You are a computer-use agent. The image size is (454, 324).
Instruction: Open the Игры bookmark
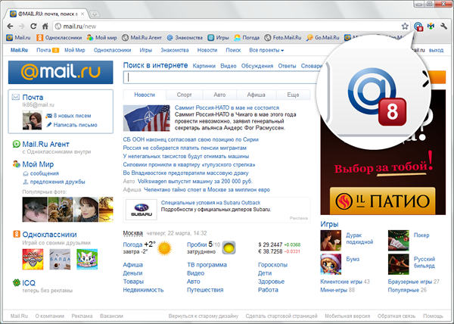(219, 38)
